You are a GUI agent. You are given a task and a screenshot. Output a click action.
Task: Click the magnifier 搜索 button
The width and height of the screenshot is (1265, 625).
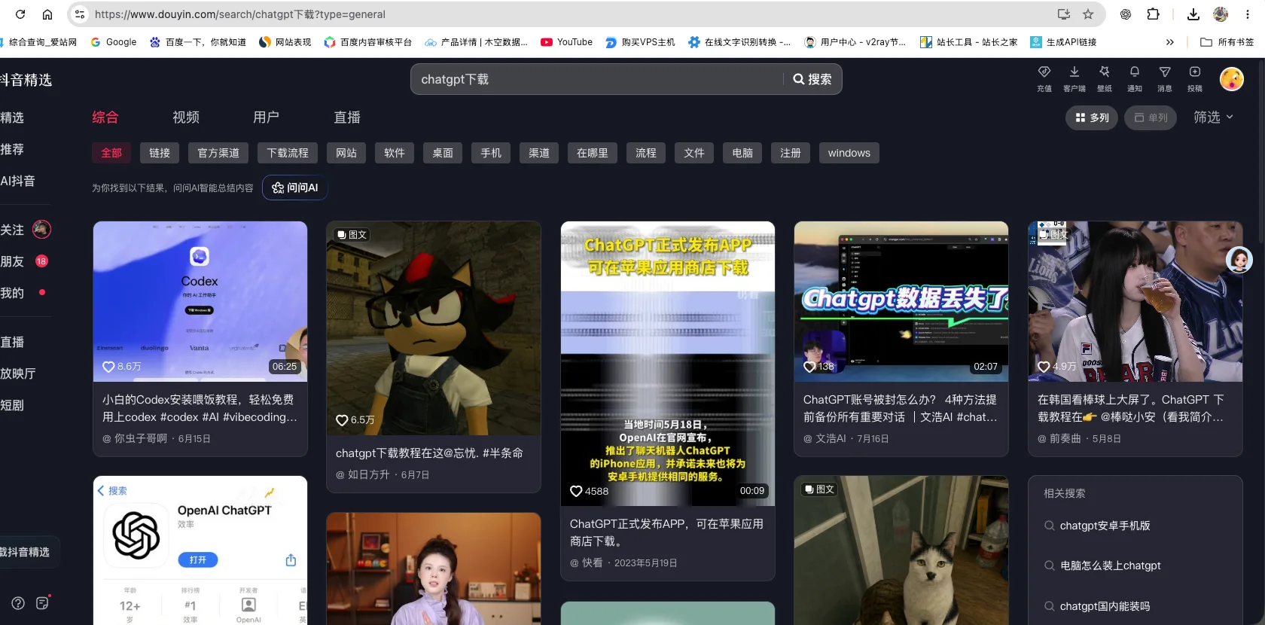pyautogui.click(x=812, y=79)
